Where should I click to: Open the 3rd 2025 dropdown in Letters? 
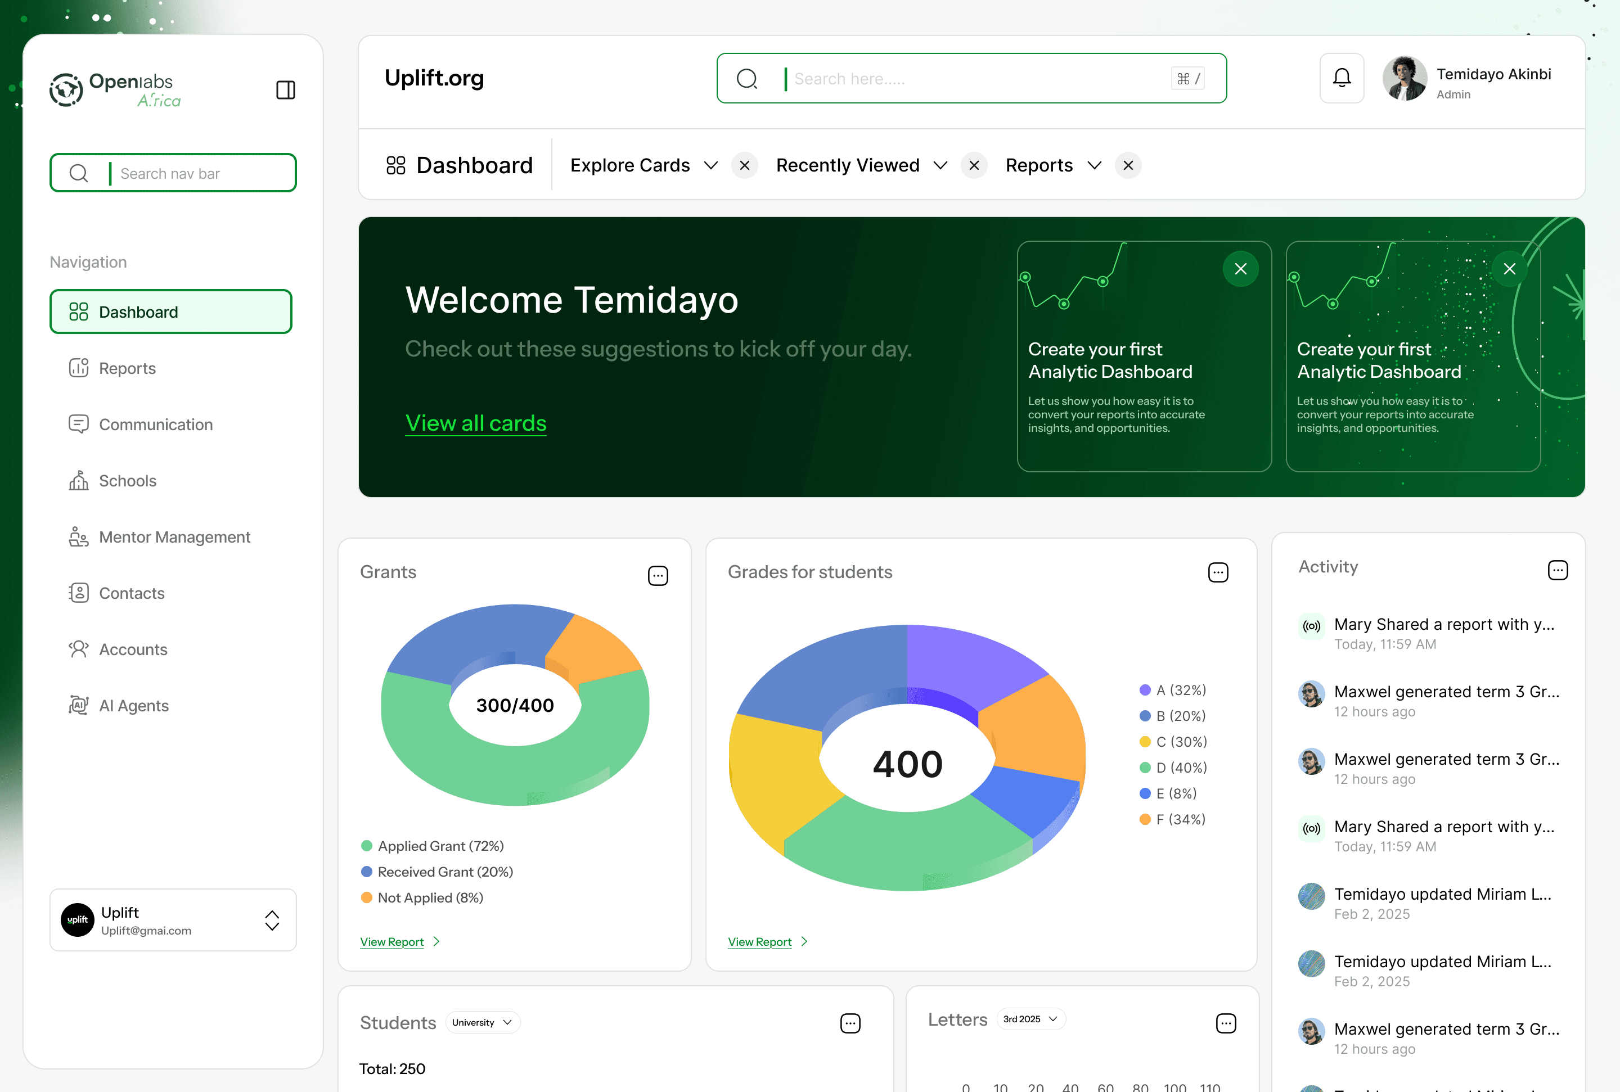click(x=1030, y=1019)
